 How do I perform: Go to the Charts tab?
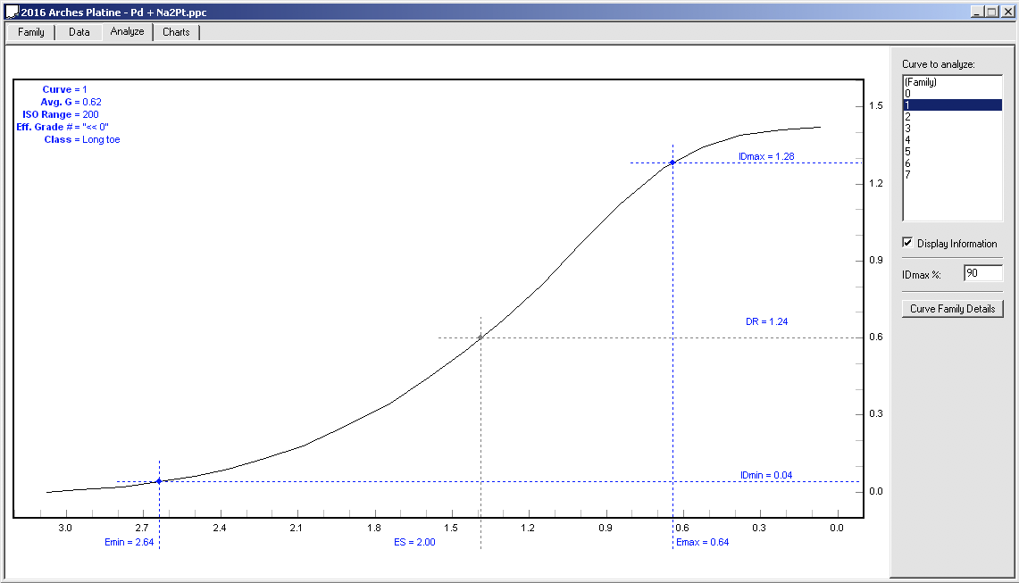tap(176, 32)
